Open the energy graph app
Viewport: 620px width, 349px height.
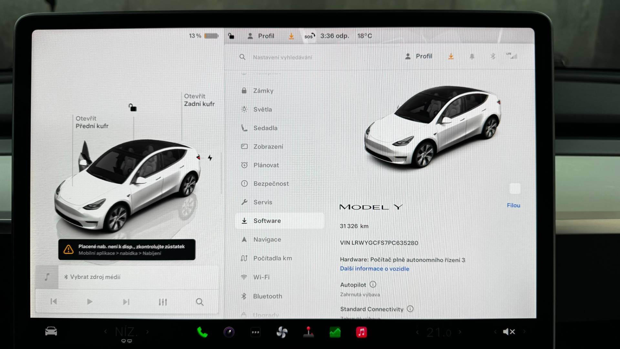point(335,332)
